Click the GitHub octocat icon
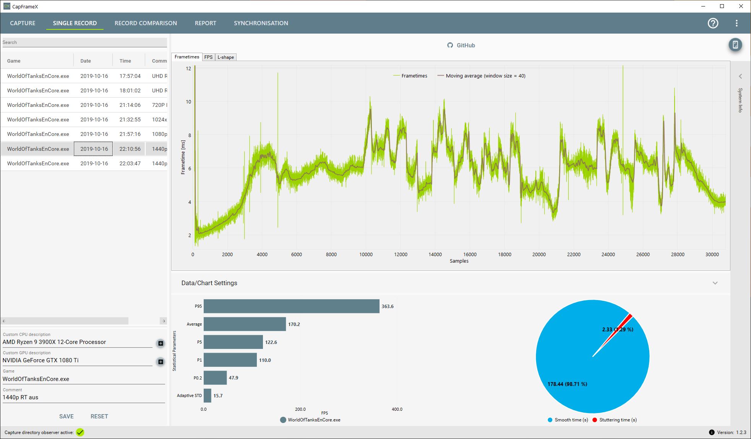Screen dimensions: 751x439 pos(450,45)
